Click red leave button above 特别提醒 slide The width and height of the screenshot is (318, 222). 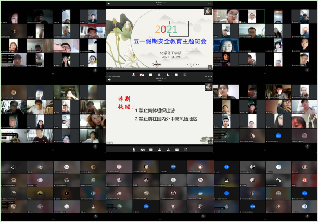(210, 78)
